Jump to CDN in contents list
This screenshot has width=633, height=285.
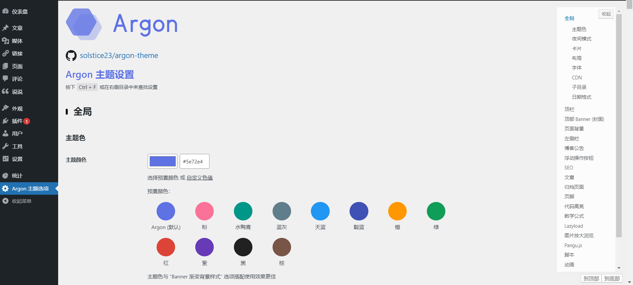(x=577, y=78)
